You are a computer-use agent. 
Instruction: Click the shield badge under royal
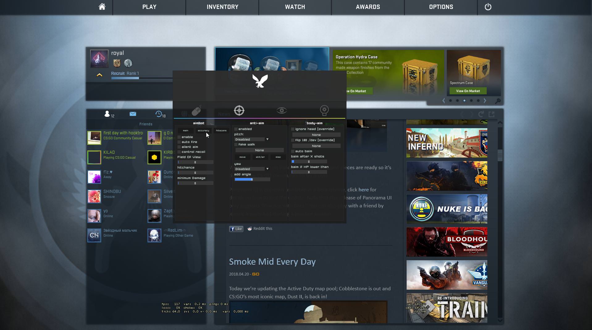(x=117, y=63)
